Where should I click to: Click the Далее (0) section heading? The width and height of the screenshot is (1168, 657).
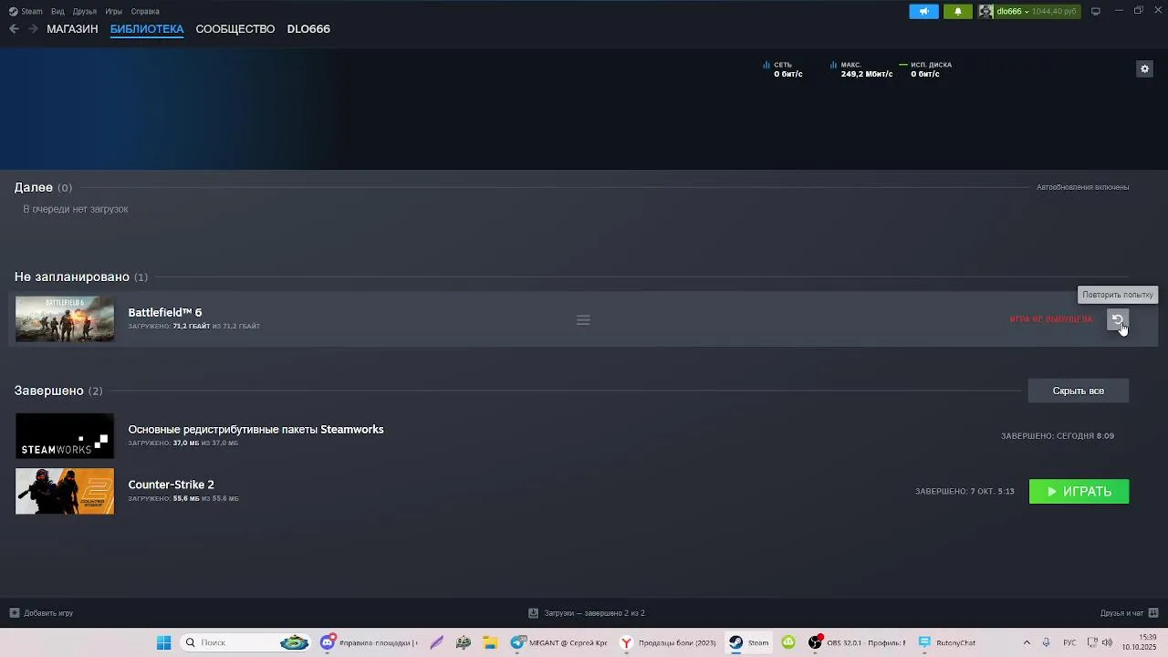pyautogui.click(x=43, y=187)
